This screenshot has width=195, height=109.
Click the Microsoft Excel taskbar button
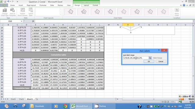coord(81,106)
